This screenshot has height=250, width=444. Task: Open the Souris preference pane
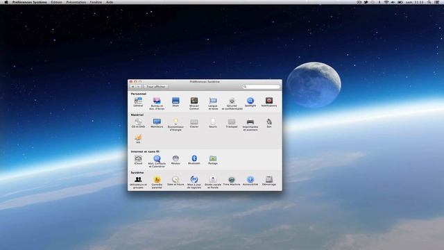click(x=213, y=124)
